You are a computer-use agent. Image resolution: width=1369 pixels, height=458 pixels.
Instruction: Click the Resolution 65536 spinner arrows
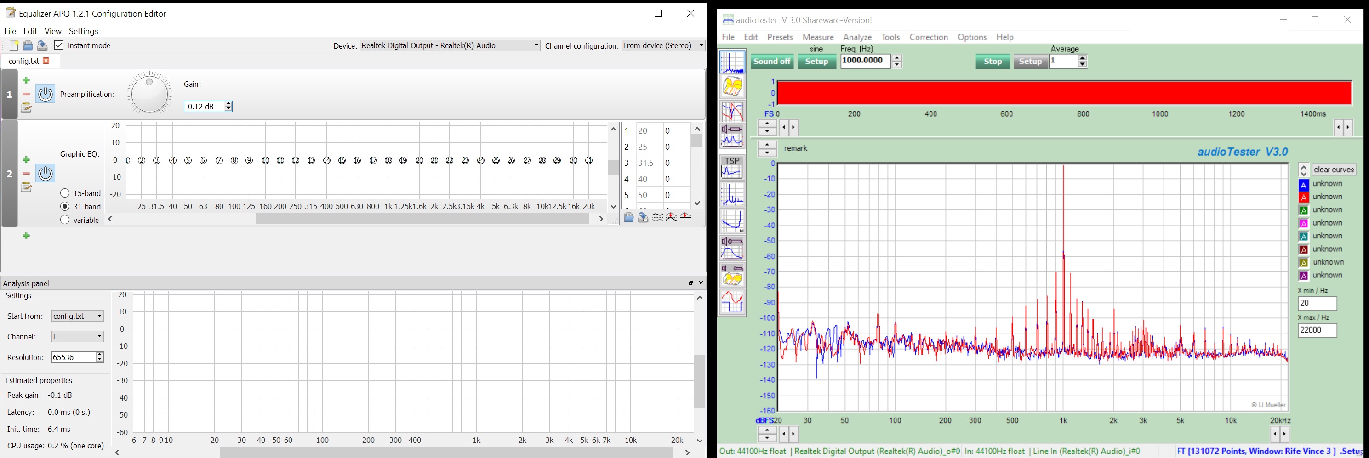pyautogui.click(x=99, y=357)
